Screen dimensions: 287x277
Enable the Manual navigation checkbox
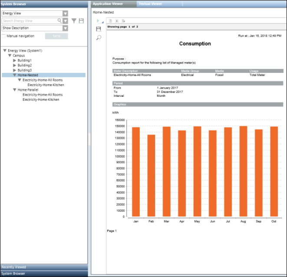pos(3,36)
